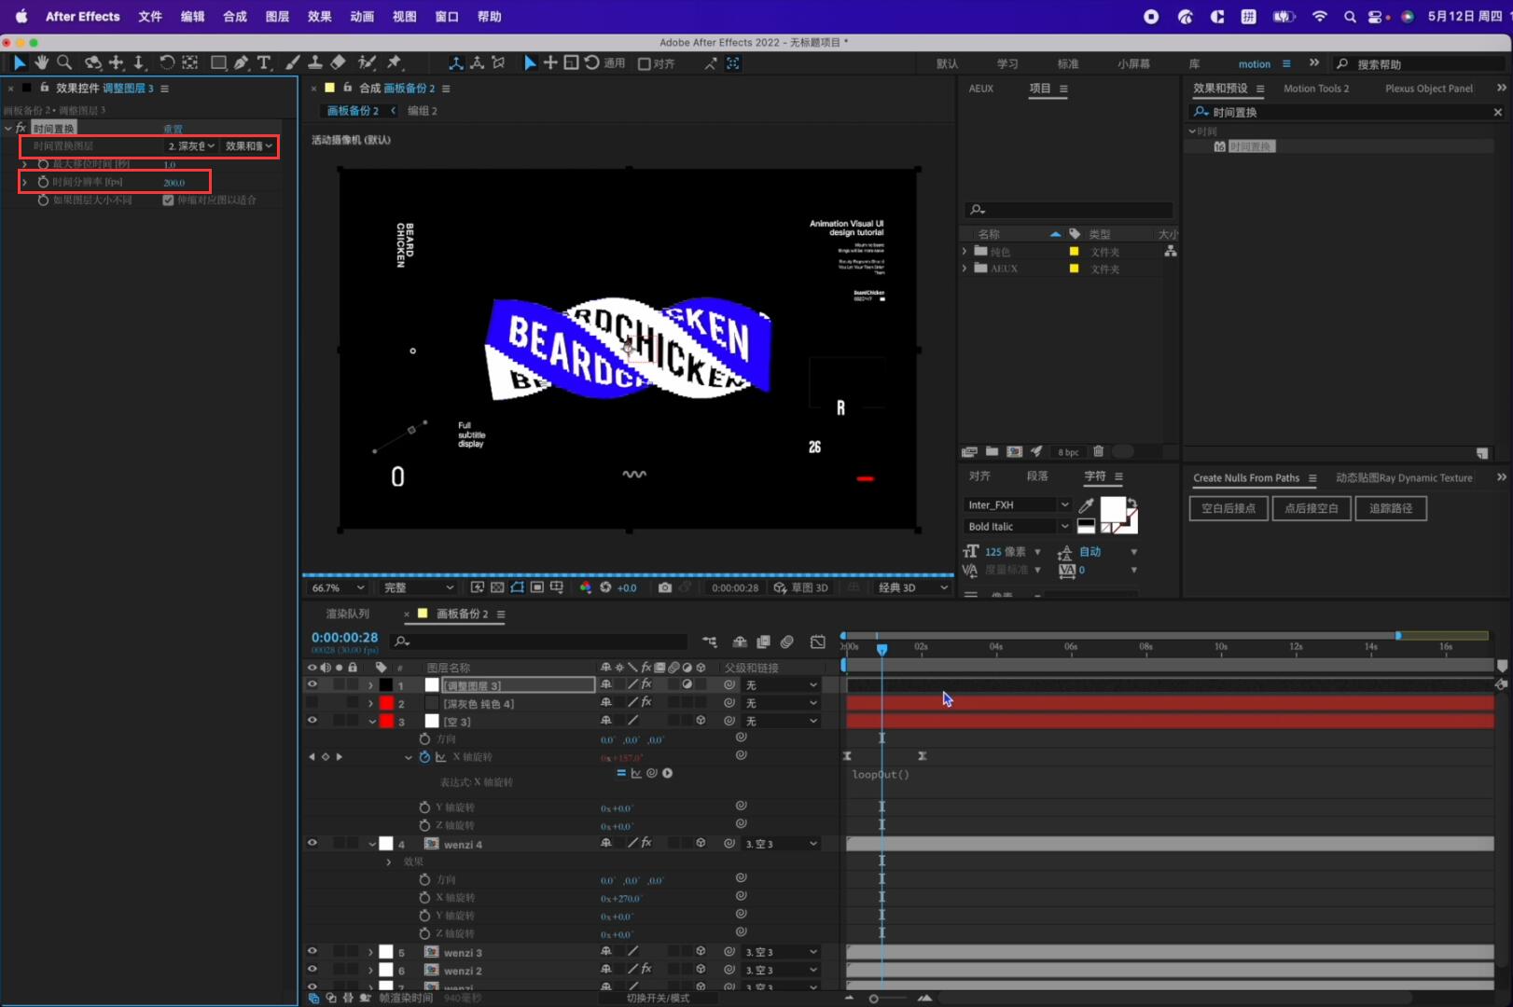Select the Zoom magnifier tool

tap(64, 62)
